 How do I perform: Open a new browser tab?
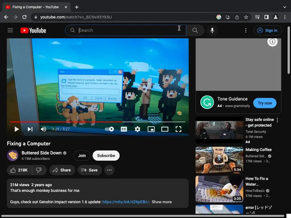point(77,7)
